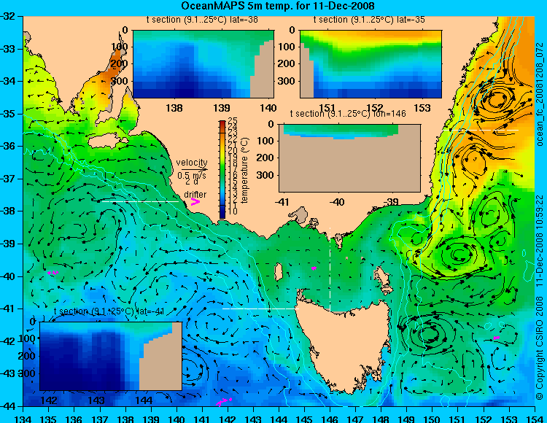Open the lat=-35 temperature section inset

pos(371,64)
